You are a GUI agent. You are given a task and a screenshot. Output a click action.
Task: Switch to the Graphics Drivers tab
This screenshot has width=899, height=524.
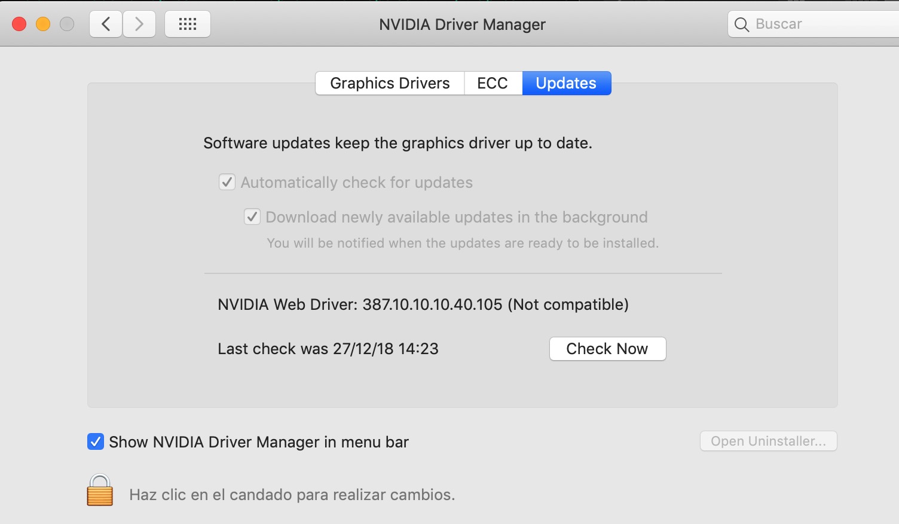(x=390, y=83)
